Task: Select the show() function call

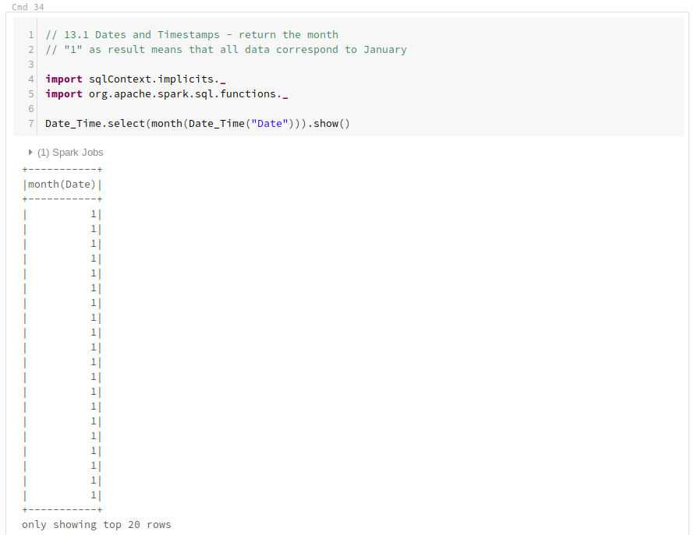Action: [x=328, y=123]
